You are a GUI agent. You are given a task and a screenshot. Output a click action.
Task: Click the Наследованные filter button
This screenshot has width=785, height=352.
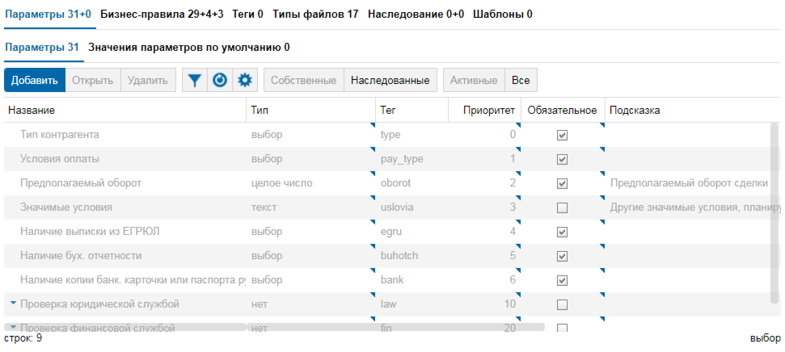[390, 80]
